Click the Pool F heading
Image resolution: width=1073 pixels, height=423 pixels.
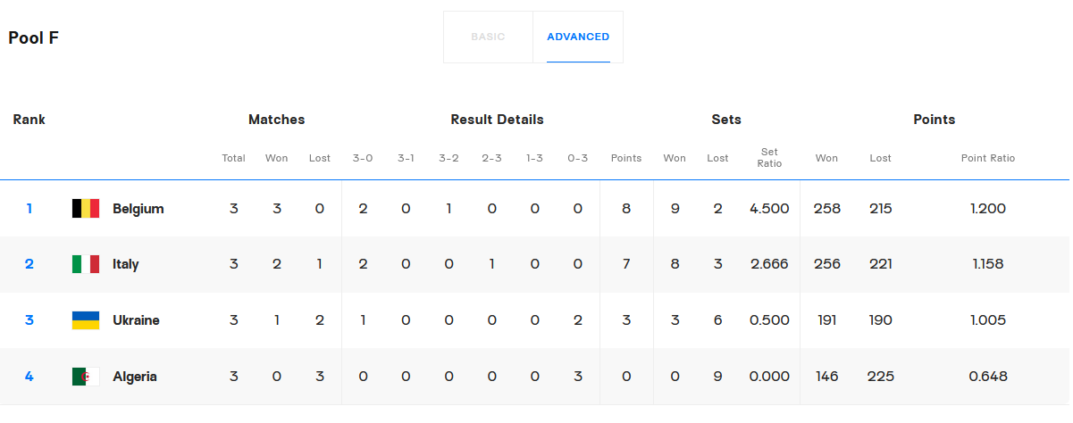[34, 38]
